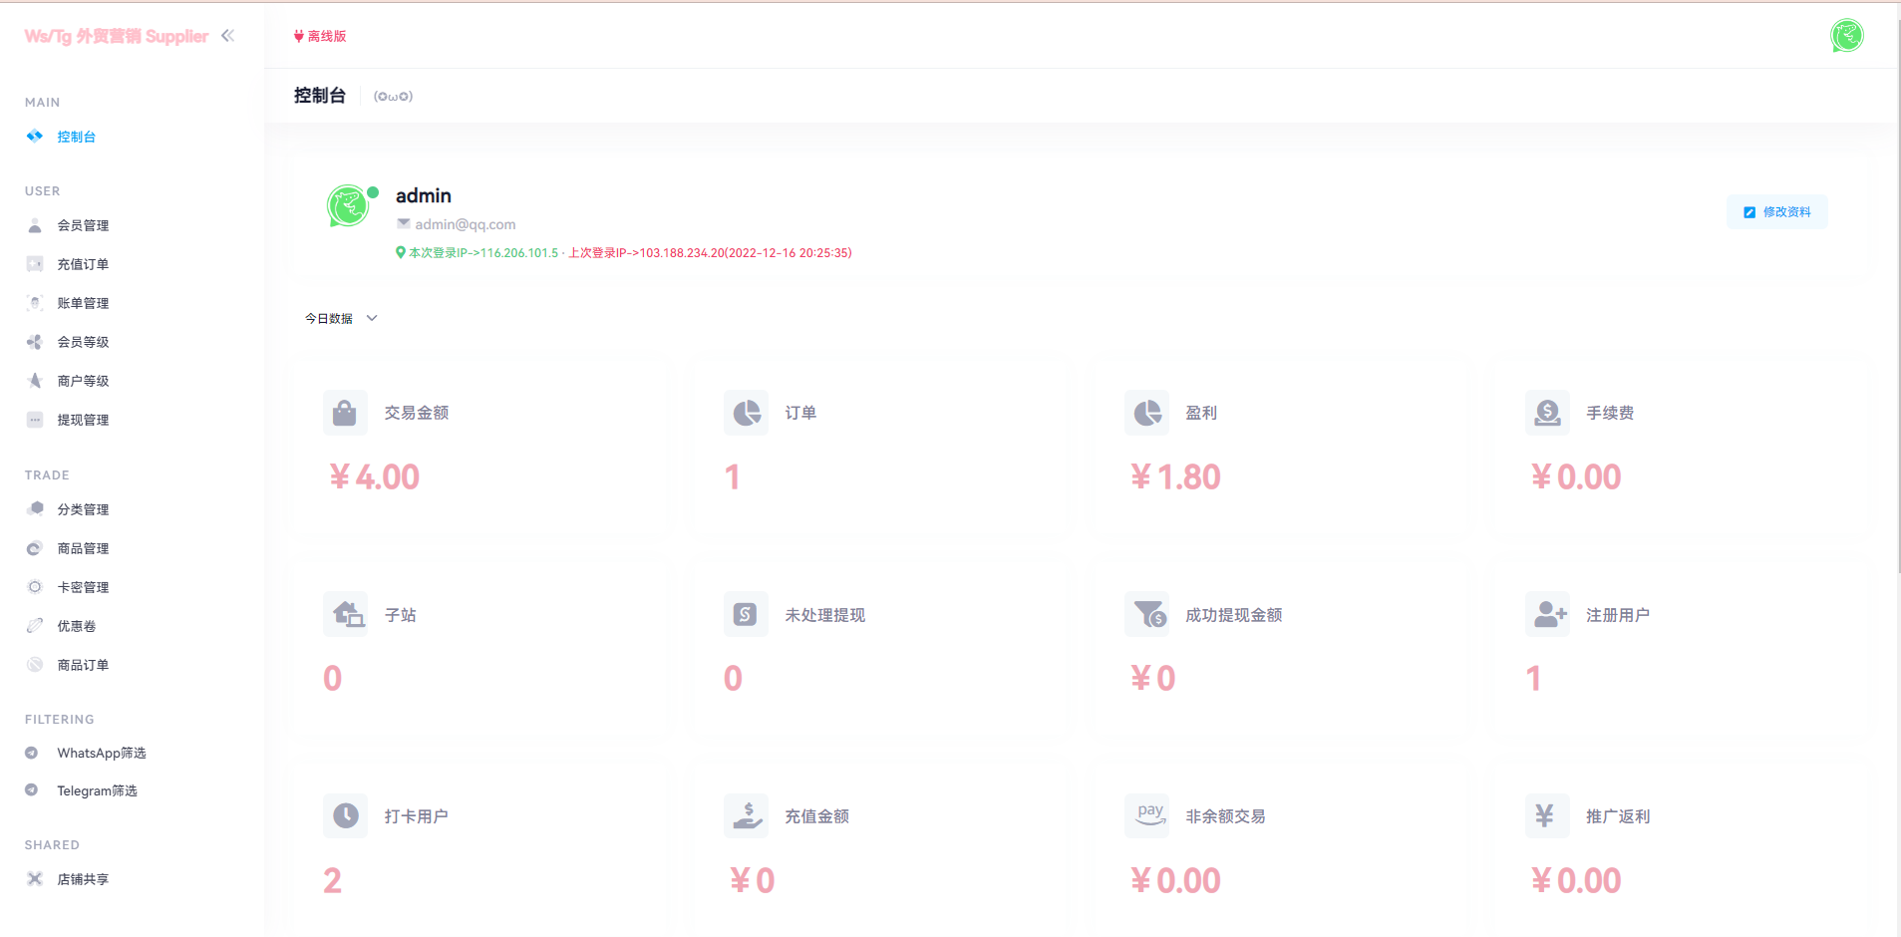Click the shopping bag icon for 交易金额
This screenshot has height=937, width=1901.
pyautogui.click(x=345, y=413)
